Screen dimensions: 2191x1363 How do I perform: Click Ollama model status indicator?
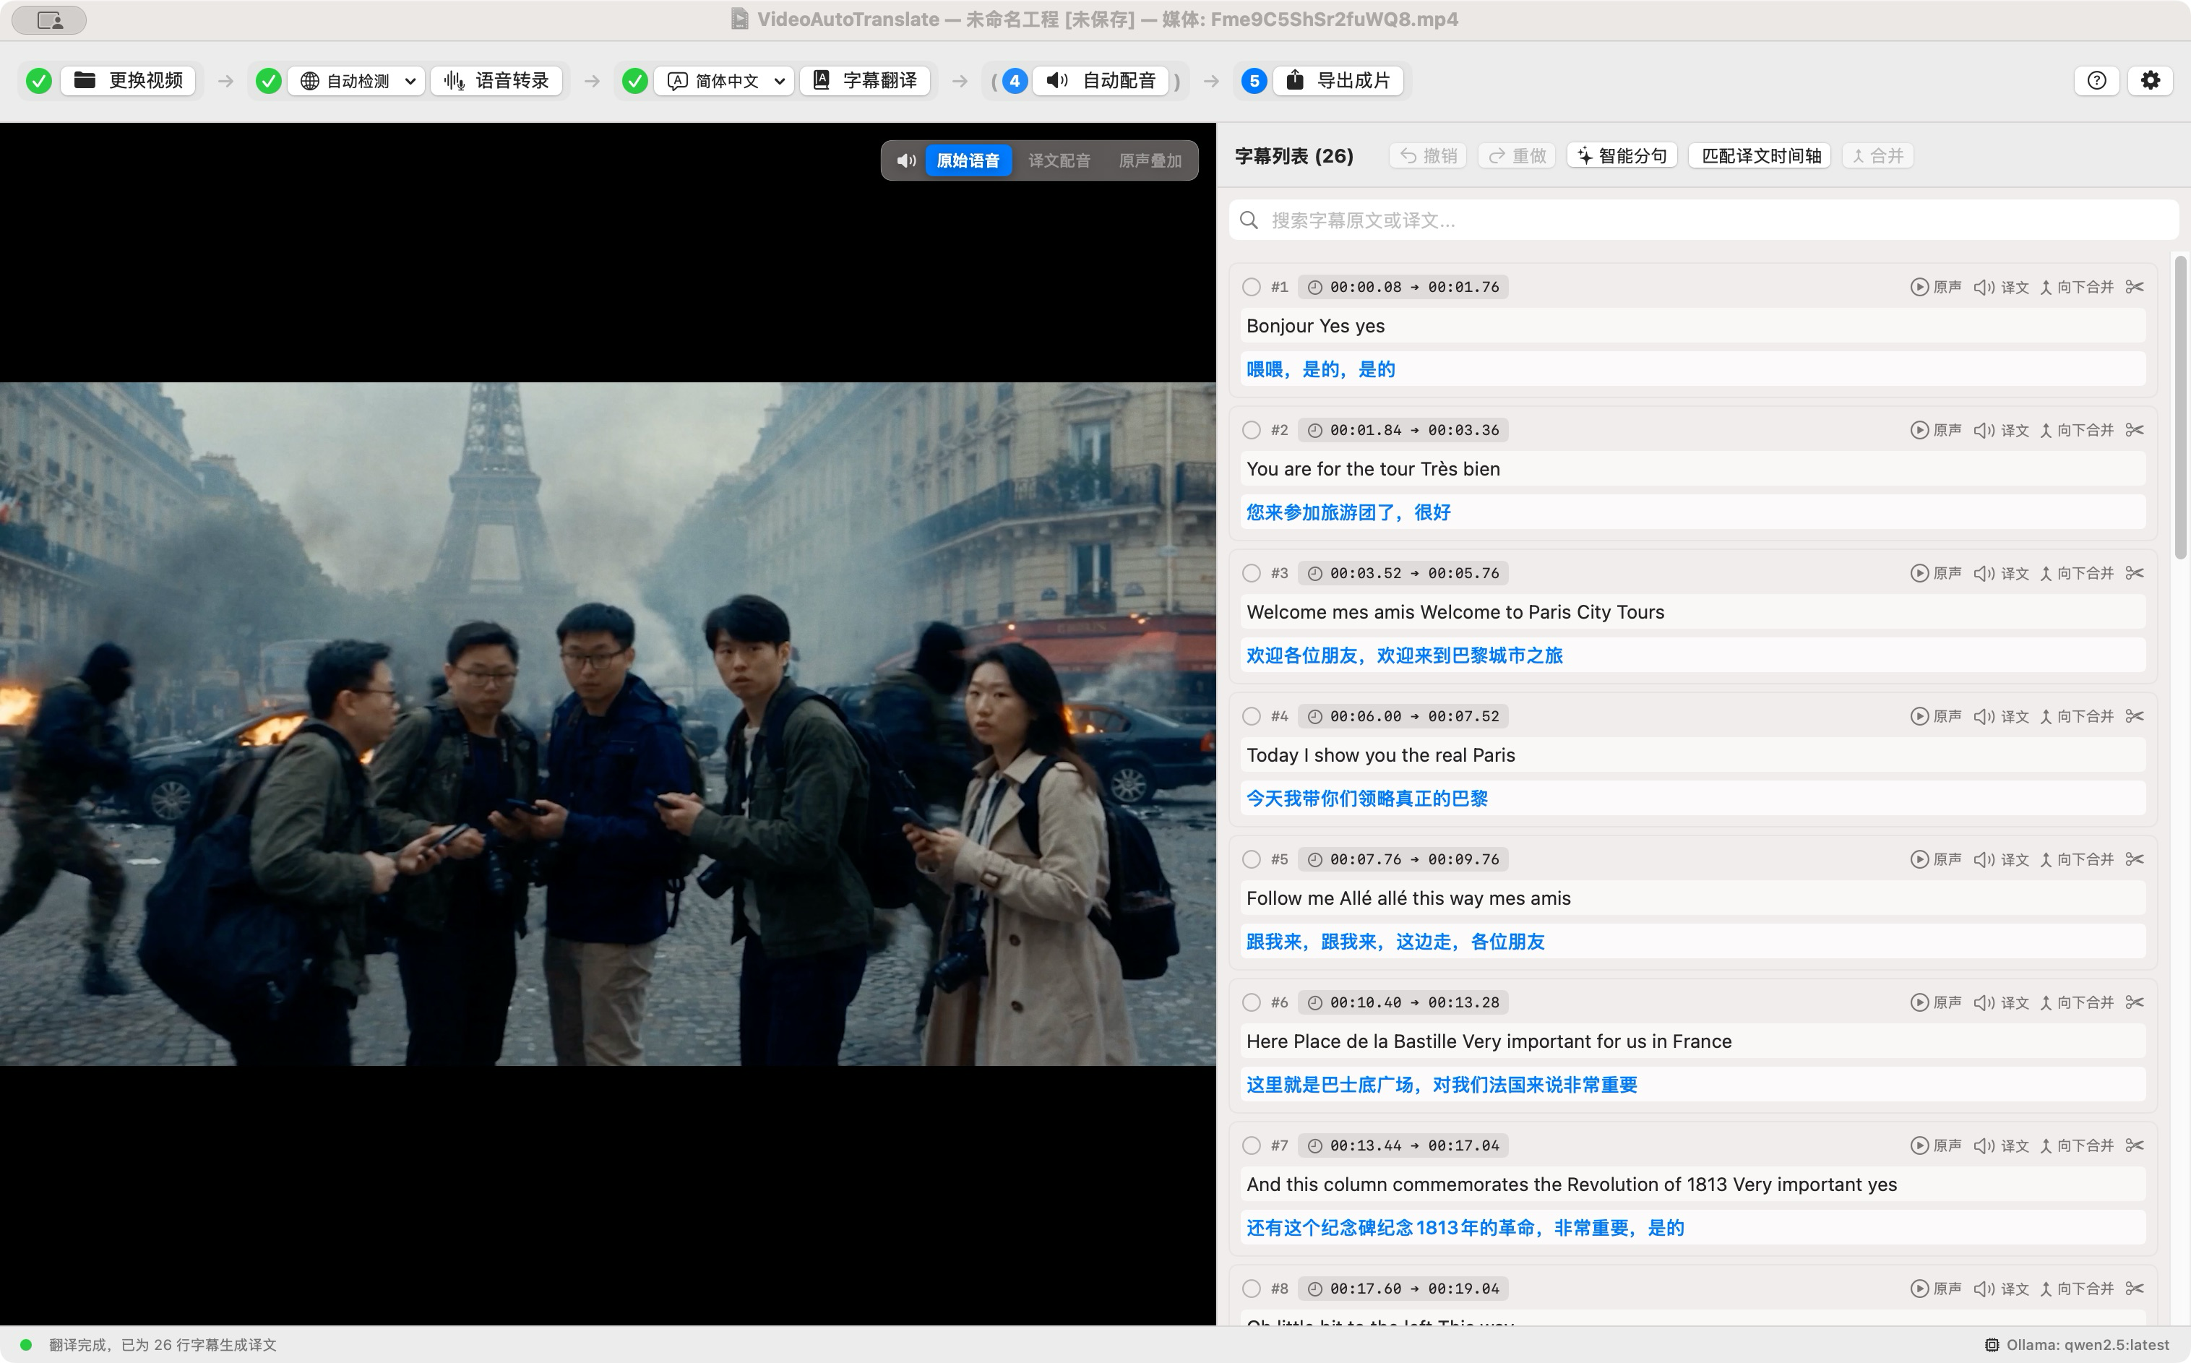pos(2077,1345)
